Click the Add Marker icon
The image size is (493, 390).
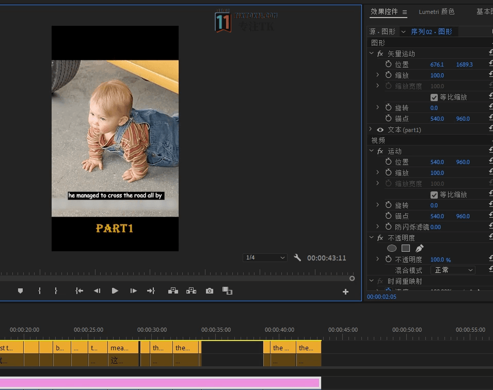(x=21, y=291)
